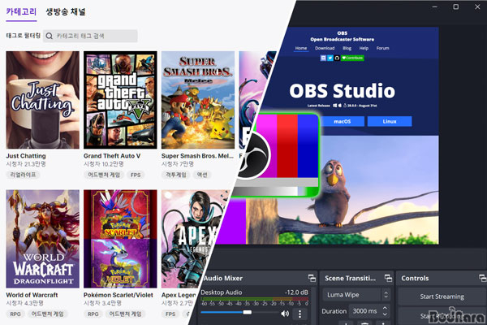The width and height of the screenshot is (487, 325).
Task: Open Help on the OBS website
Action: pos(364,48)
